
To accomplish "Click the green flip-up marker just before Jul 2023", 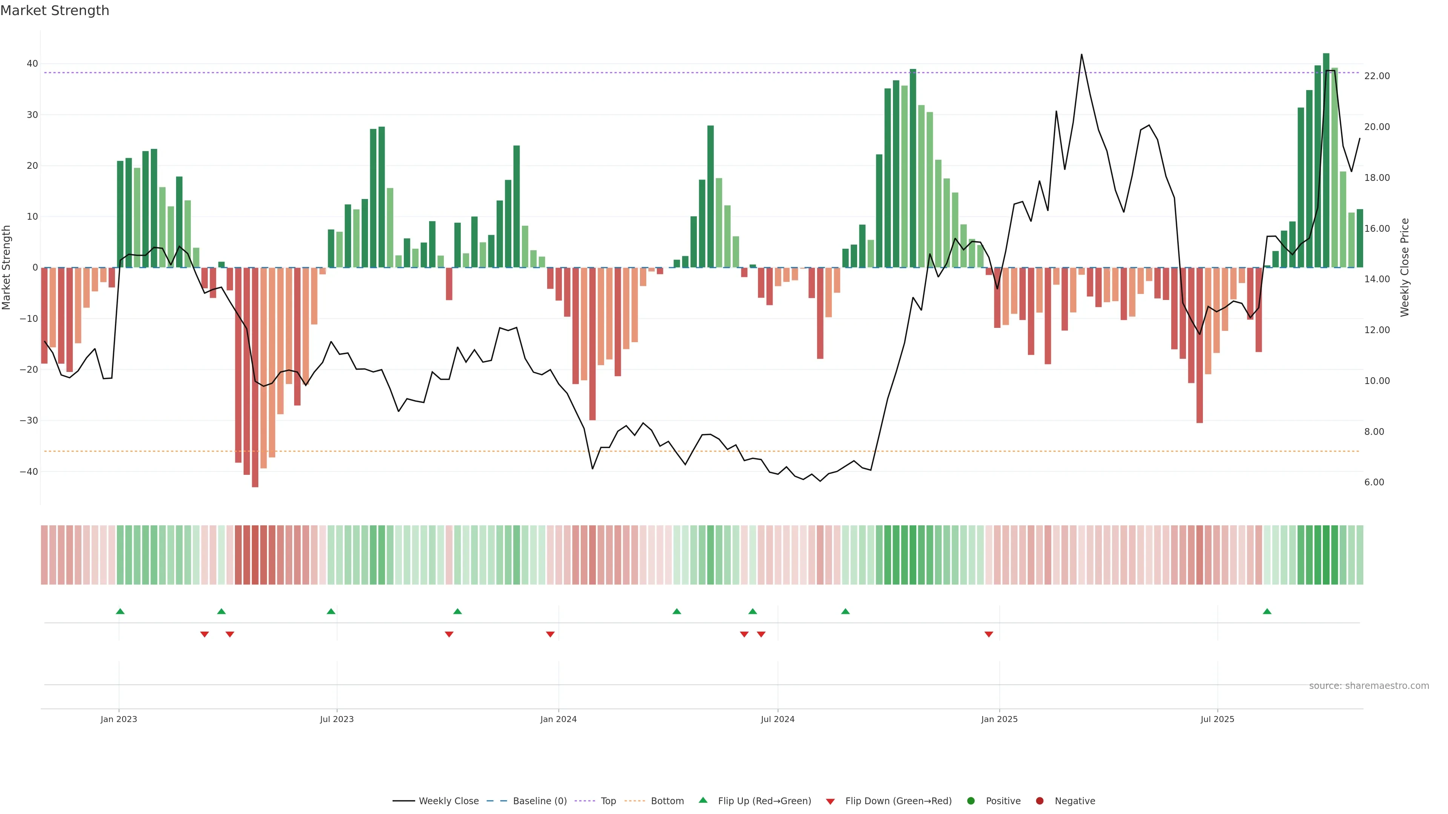I will (331, 611).
